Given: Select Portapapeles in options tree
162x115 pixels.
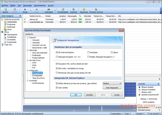Looking at the screenshot, I should [x=37, y=76].
